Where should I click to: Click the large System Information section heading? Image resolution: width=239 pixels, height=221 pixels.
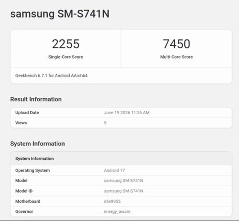(37, 144)
